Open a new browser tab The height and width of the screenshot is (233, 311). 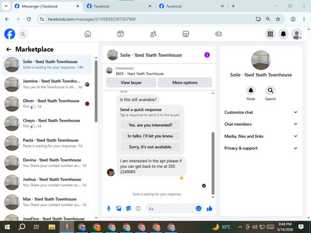click(233, 6)
